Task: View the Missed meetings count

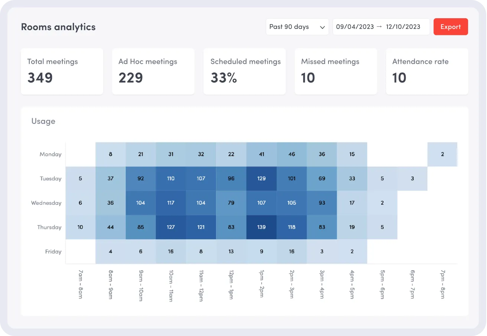Action: 336,71
